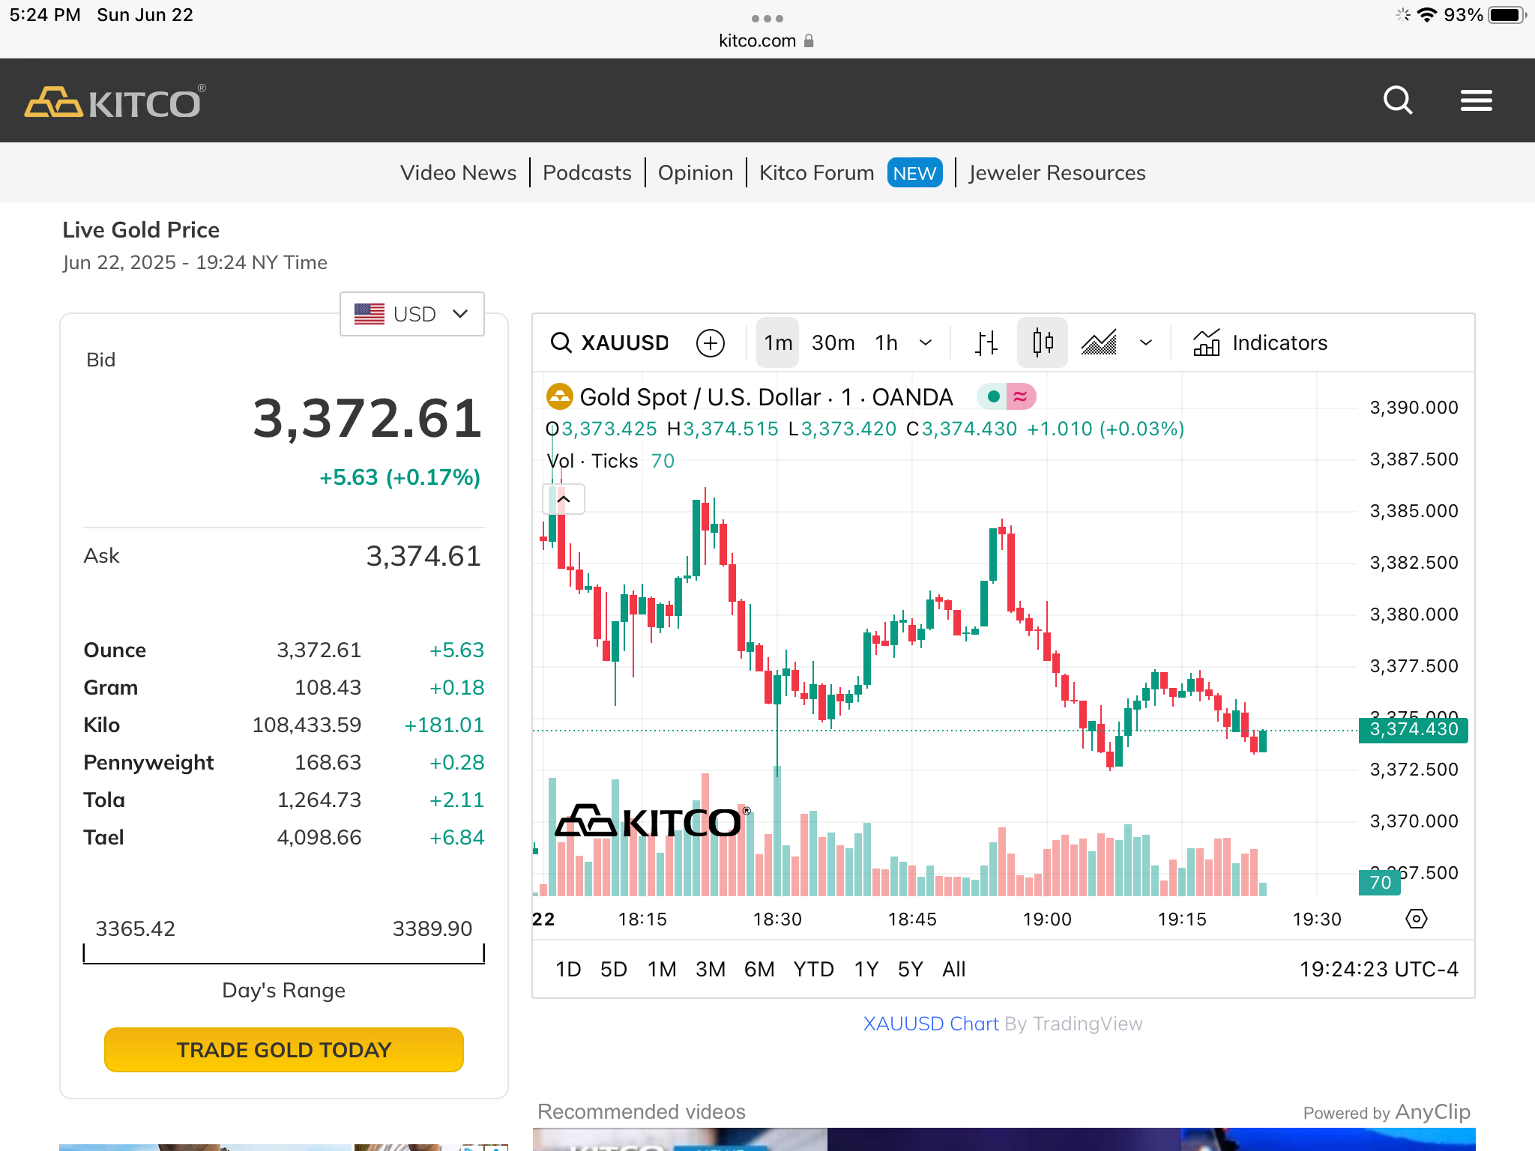1535x1151 pixels.
Task: Click the Wi-Fi status icon
Action: pyautogui.click(x=1427, y=15)
